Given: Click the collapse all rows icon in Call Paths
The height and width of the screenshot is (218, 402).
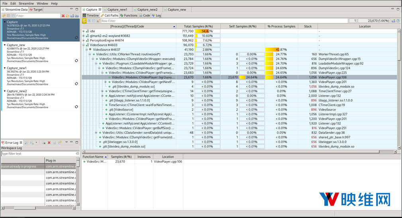Looking at the screenshot, I should click(94, 21).
